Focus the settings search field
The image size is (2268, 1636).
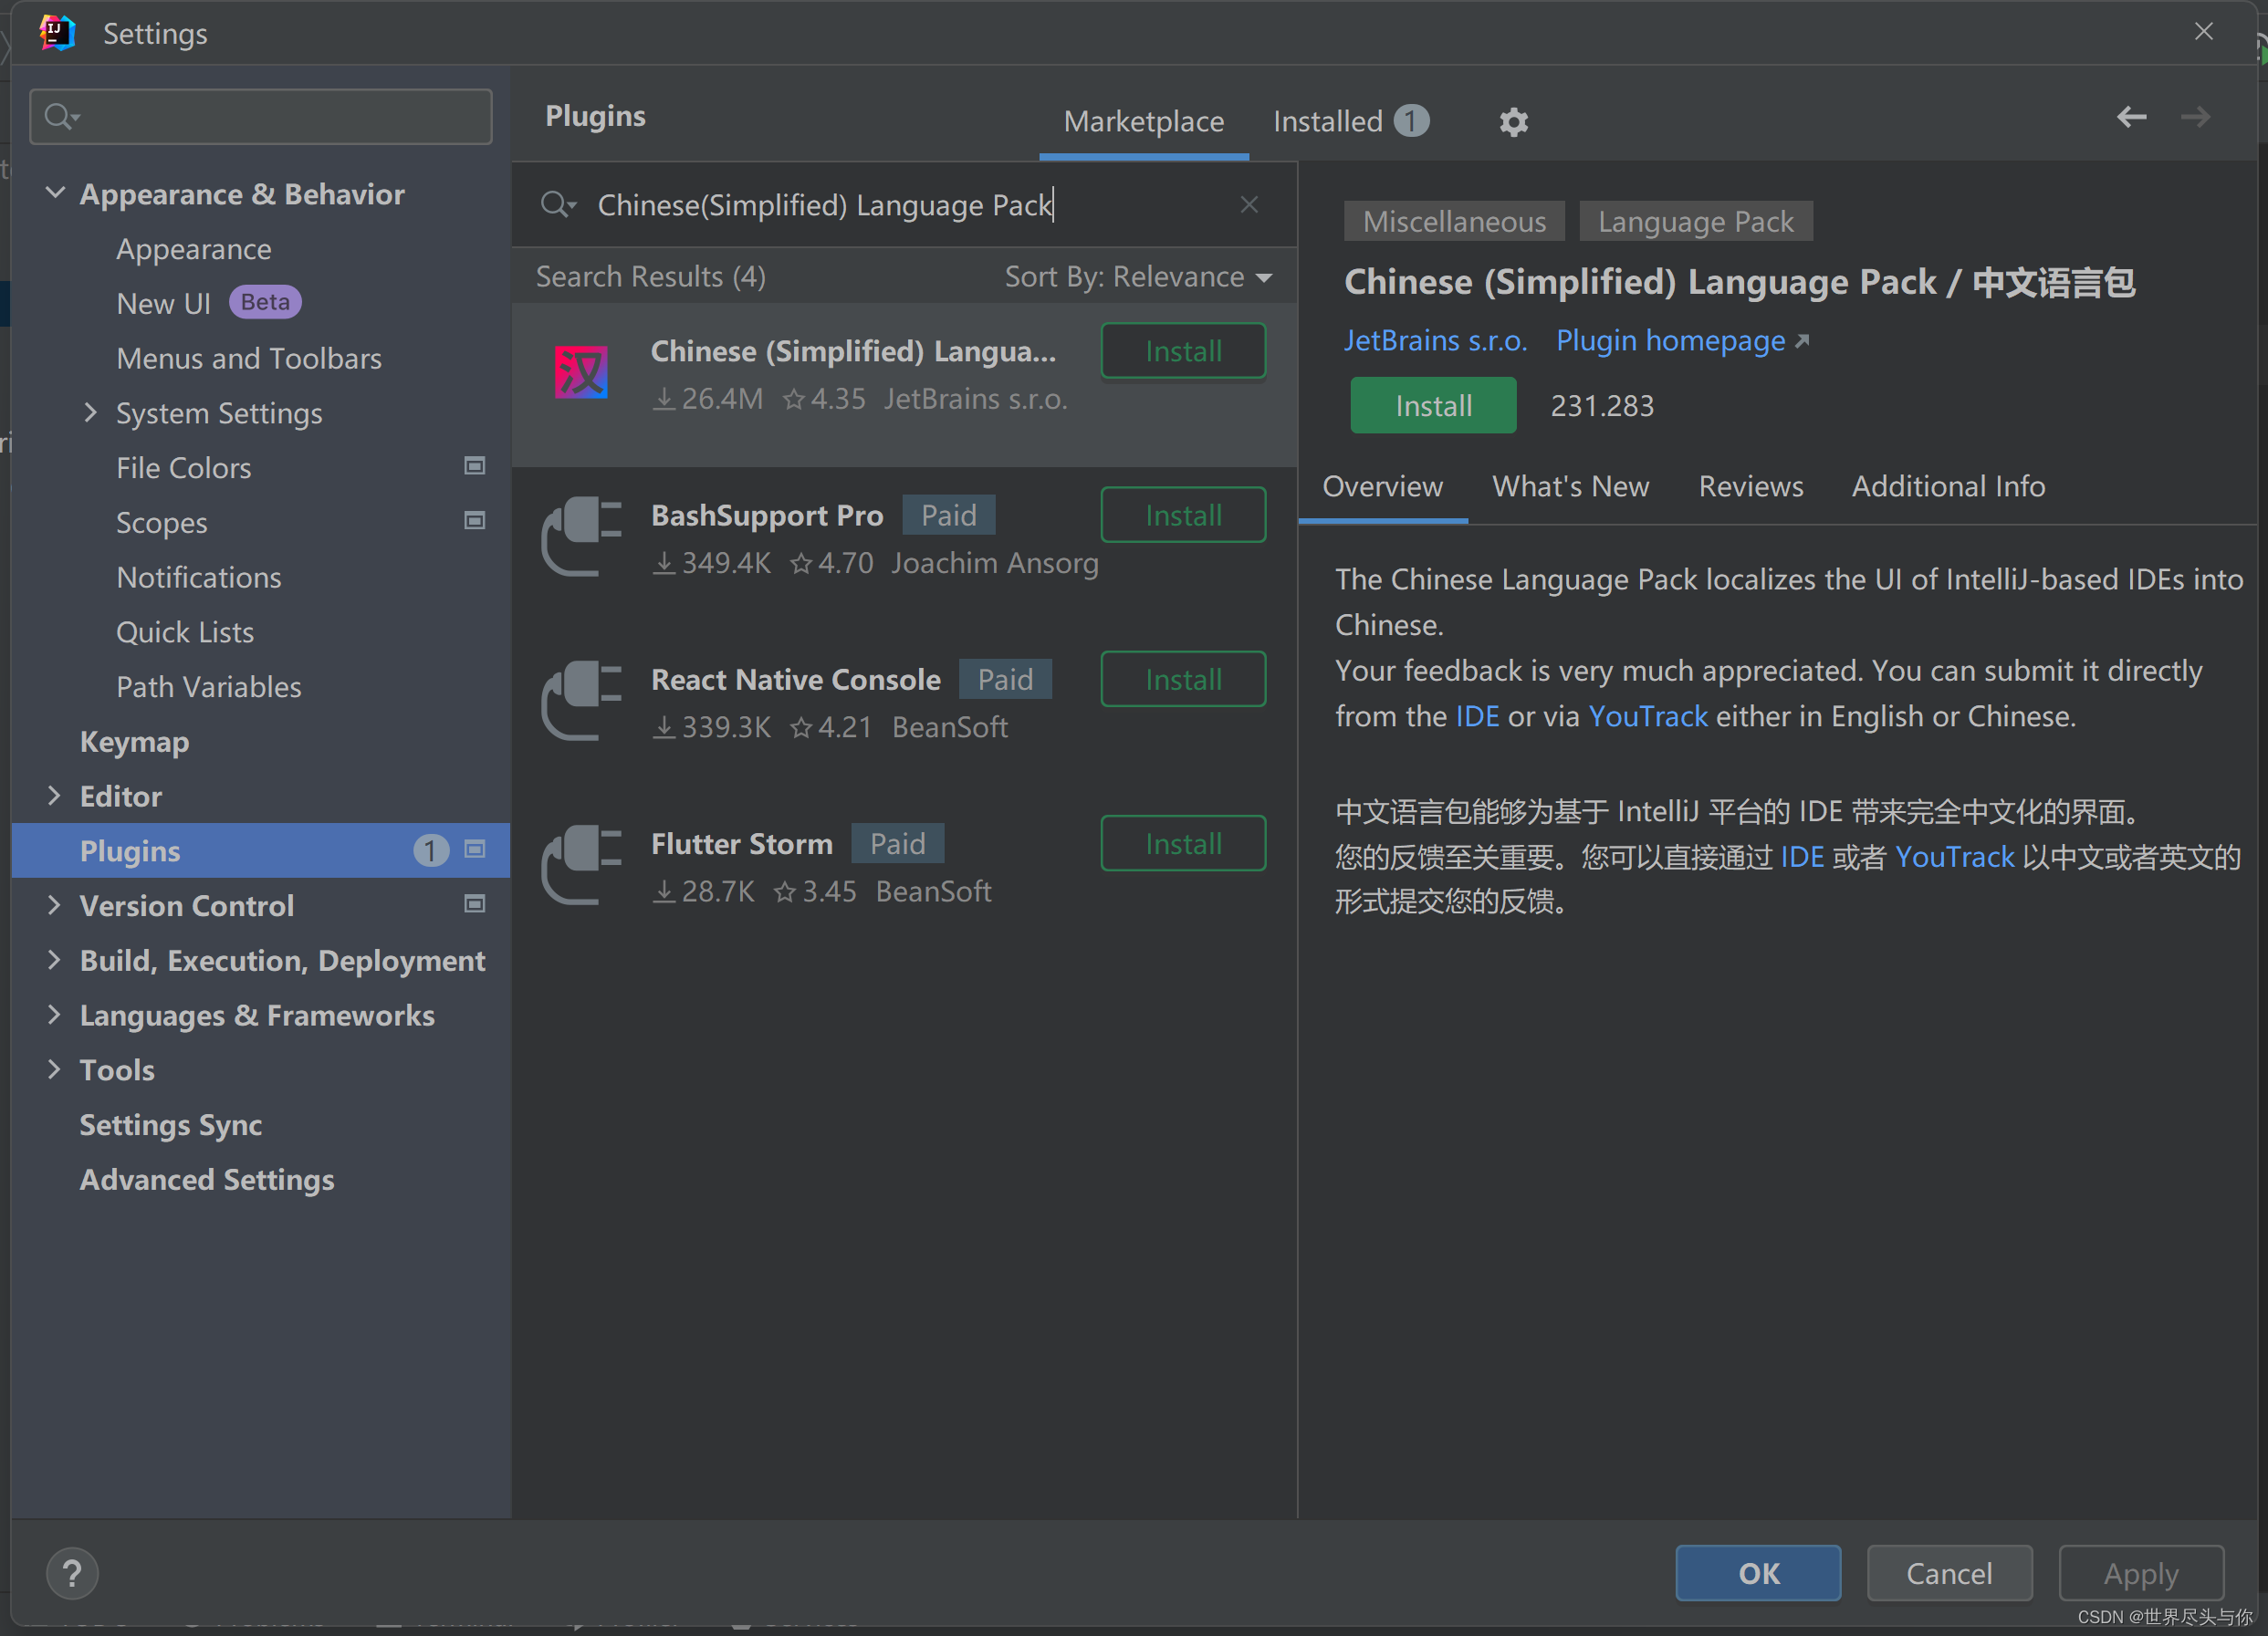click(x=261, y=117)
